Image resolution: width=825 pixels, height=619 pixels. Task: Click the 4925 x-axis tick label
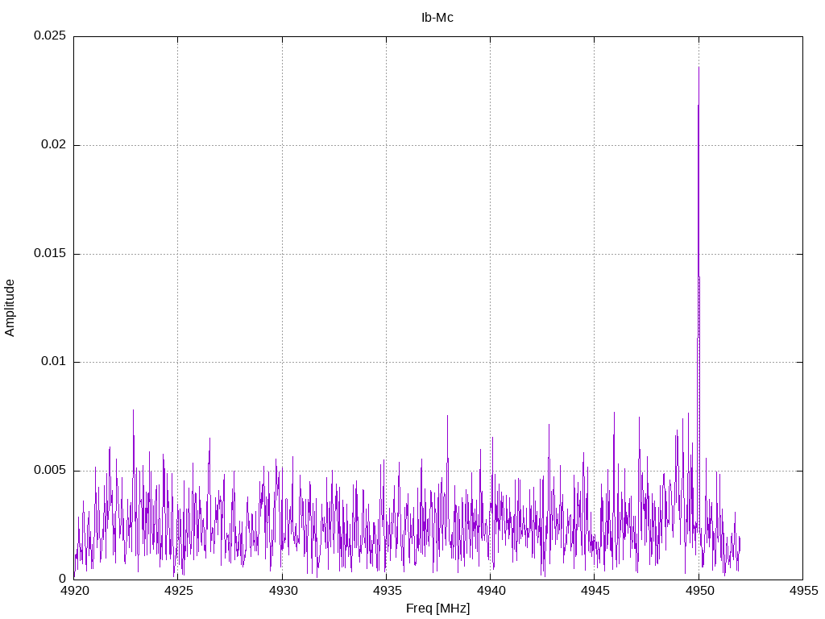178,591
